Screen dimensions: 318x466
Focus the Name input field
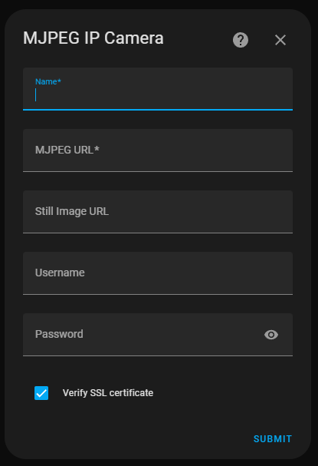tap(158, 89)
